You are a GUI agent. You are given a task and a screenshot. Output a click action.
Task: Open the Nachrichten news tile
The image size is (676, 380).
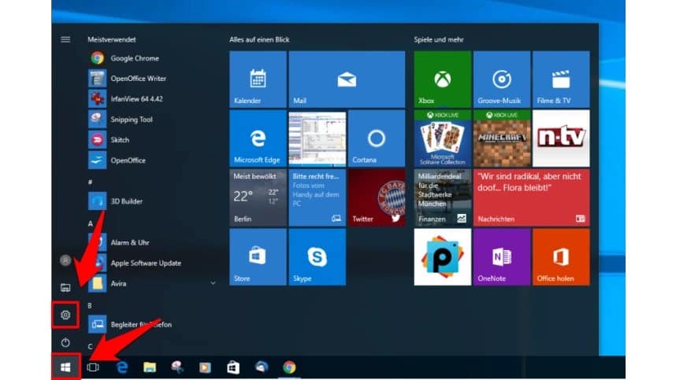pyautogui.click(x=531, y=197)
